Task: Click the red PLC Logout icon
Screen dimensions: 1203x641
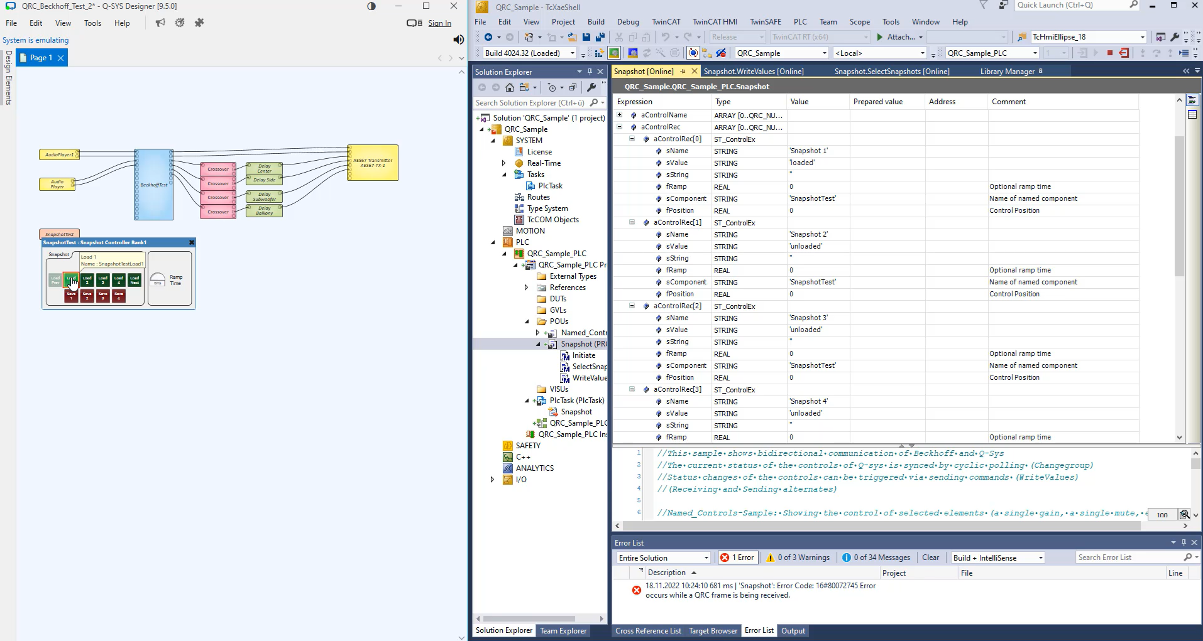Action: 1124,53
